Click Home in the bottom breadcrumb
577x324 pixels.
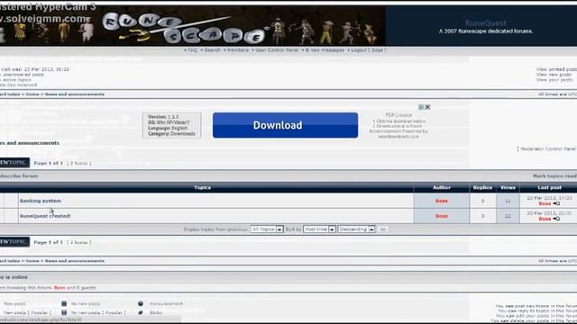(32, 261)
